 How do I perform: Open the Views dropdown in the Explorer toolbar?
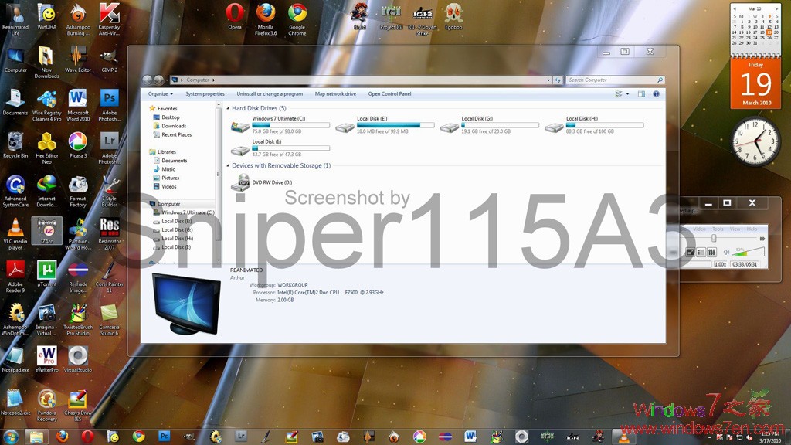621,93
